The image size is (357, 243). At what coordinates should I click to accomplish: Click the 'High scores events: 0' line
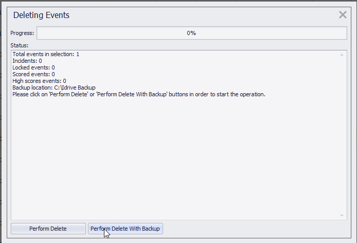[39, 81]
